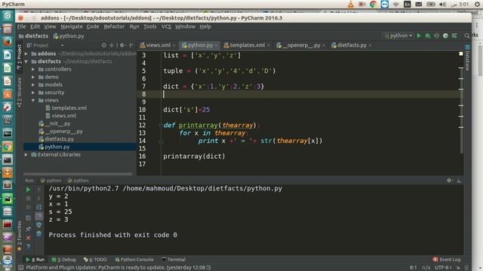Click the volume indicator in the top bar
Image resolution: width=483 pixels, height=271 pixels.
coord(443,4)
